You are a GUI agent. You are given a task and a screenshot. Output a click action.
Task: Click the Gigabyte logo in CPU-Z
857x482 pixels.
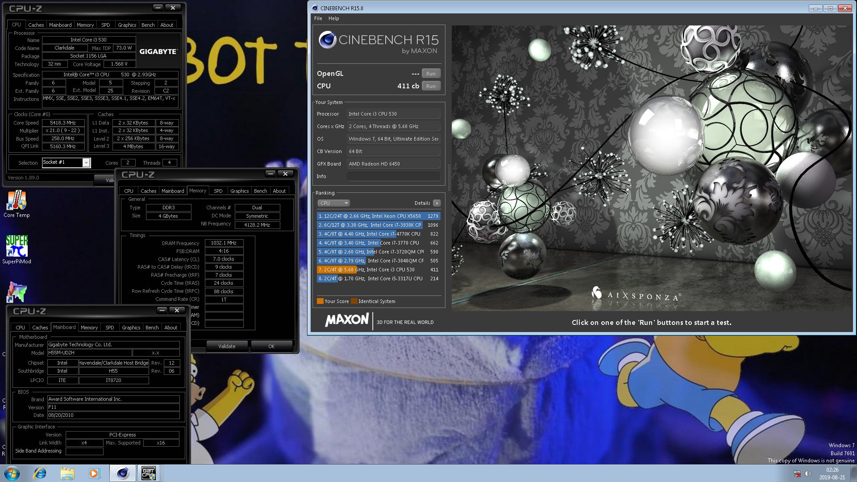point(158,51)
